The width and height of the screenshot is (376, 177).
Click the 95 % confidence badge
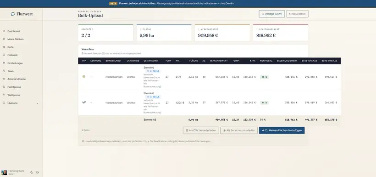coord(264,77)
